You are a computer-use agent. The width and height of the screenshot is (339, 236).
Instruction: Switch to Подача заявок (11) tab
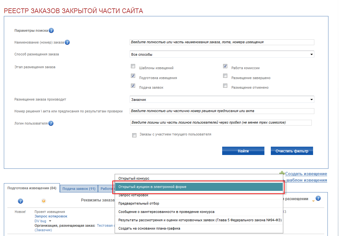click(79, 189)
